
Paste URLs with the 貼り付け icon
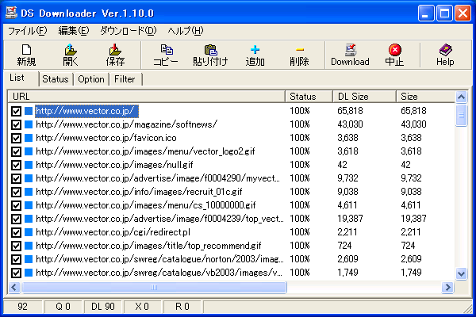(210, 55)
